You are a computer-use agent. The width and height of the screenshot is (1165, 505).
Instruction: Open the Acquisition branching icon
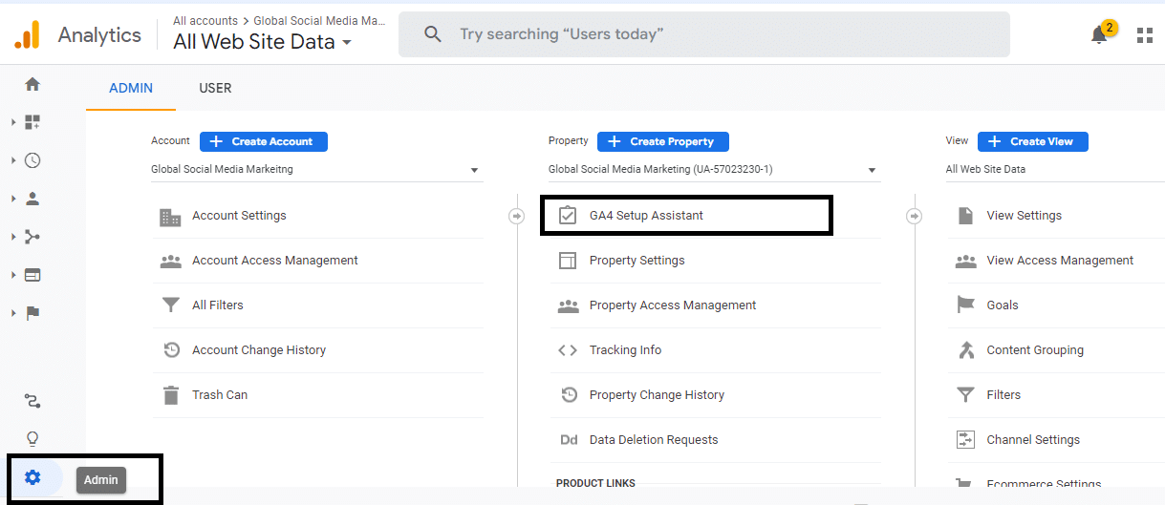coord(32,237)
